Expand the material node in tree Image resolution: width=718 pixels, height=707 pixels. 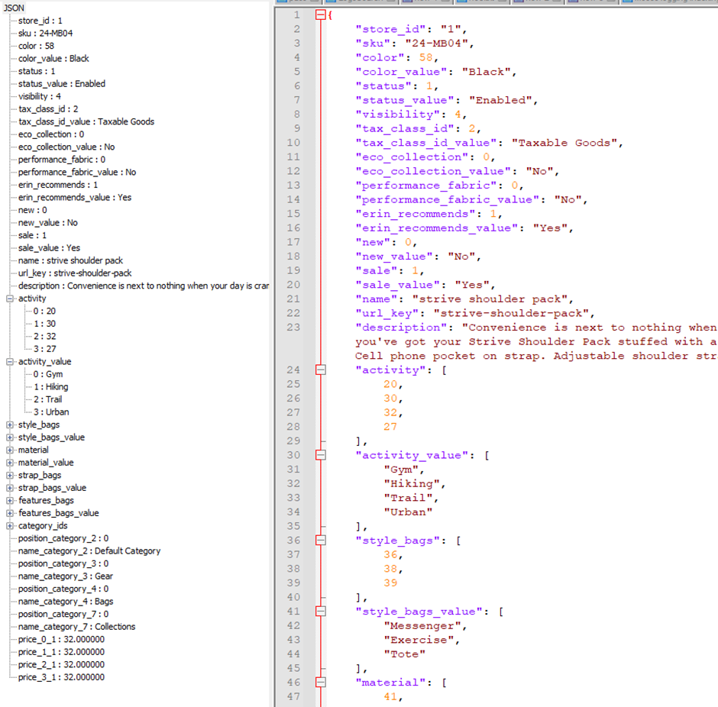(10, 450)
